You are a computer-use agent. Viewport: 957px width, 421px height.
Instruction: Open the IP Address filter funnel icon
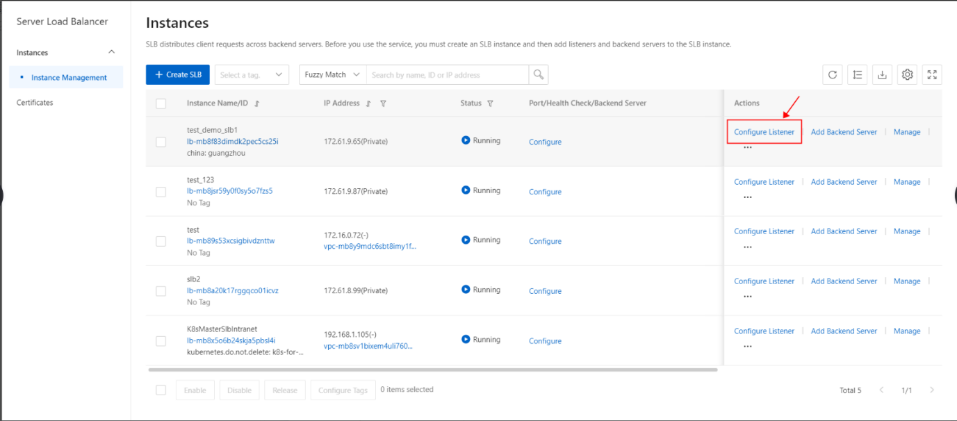(383, 104)
